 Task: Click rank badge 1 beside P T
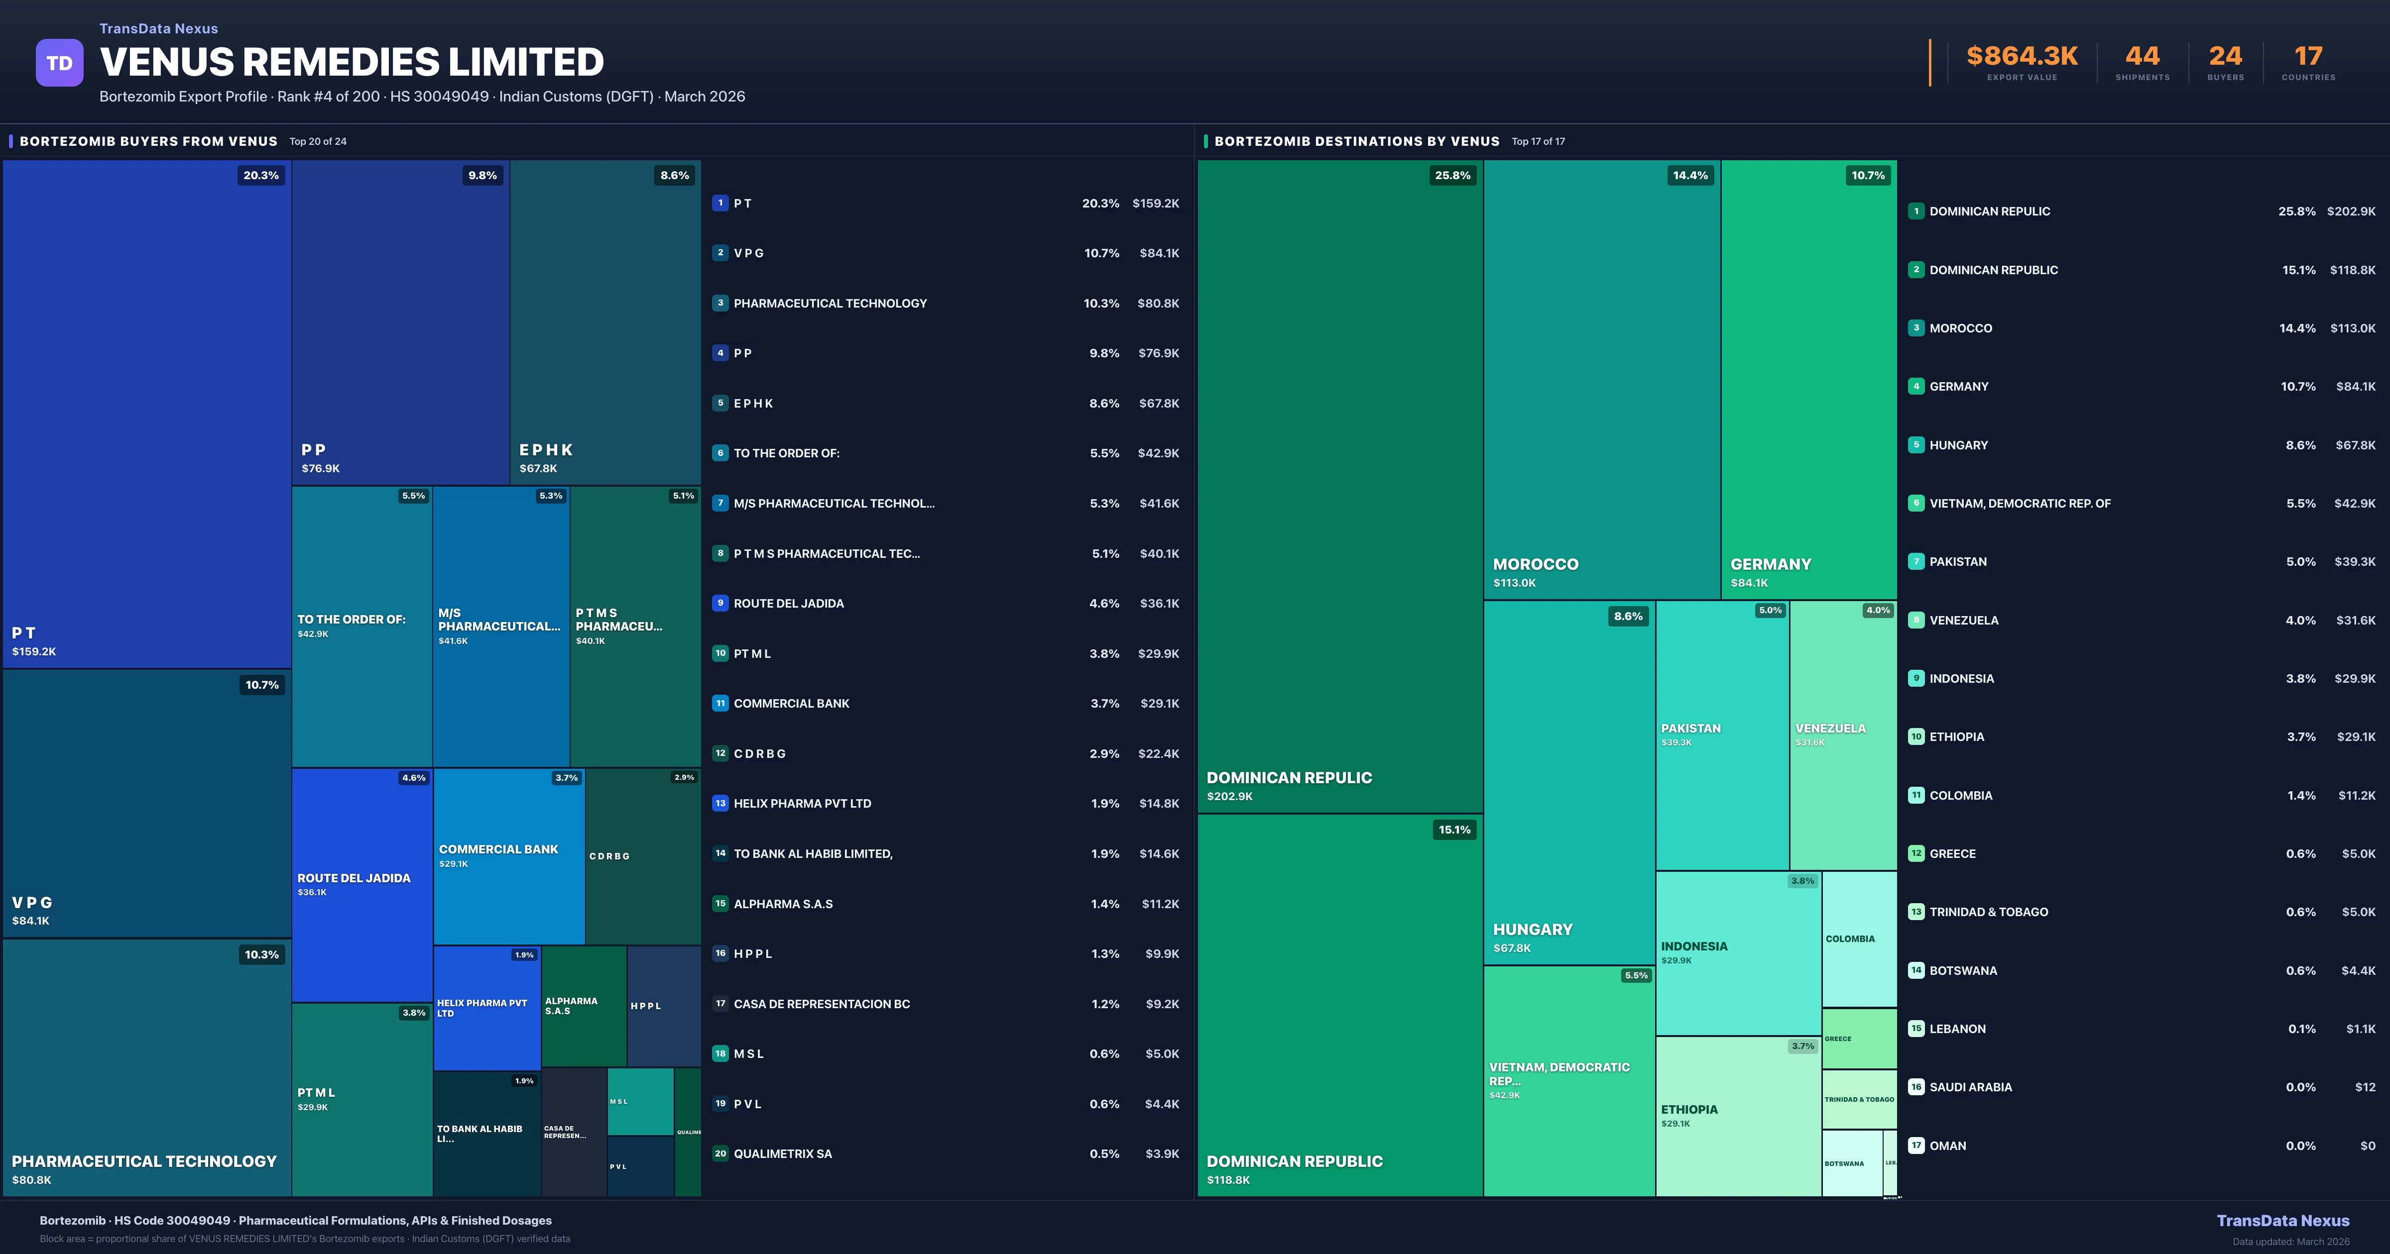(x=720, y=203)
